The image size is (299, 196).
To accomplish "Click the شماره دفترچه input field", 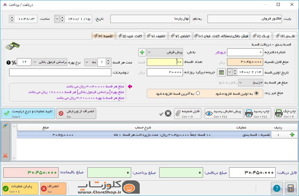I will pyautogui.click(x=245, y=52).
